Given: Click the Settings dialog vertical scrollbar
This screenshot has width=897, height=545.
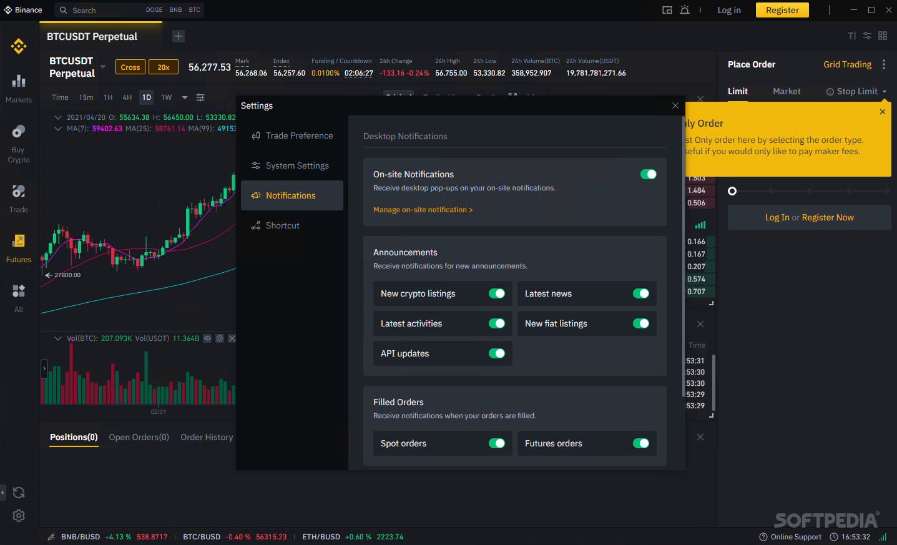Looking at the screenshot, I should [684, 256].
